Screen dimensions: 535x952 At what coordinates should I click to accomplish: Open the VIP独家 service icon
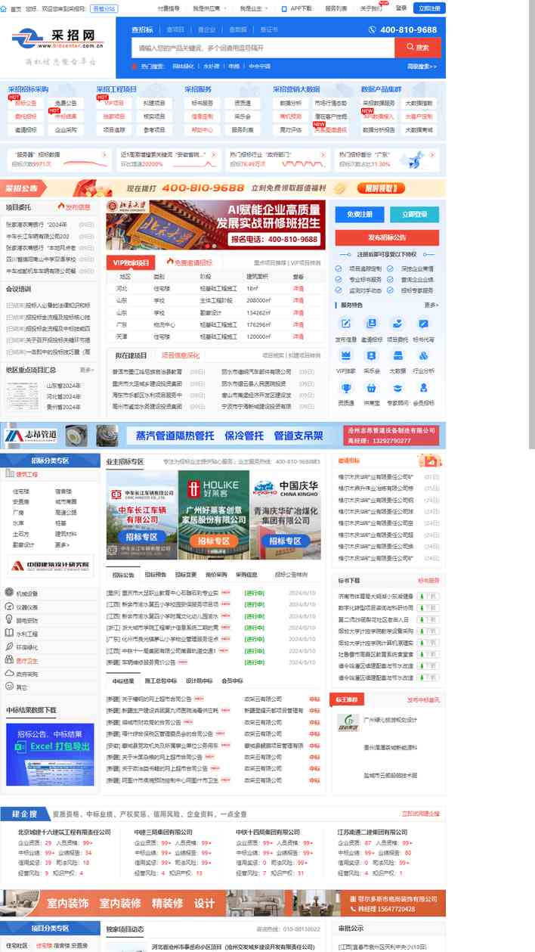click(346, 355)
